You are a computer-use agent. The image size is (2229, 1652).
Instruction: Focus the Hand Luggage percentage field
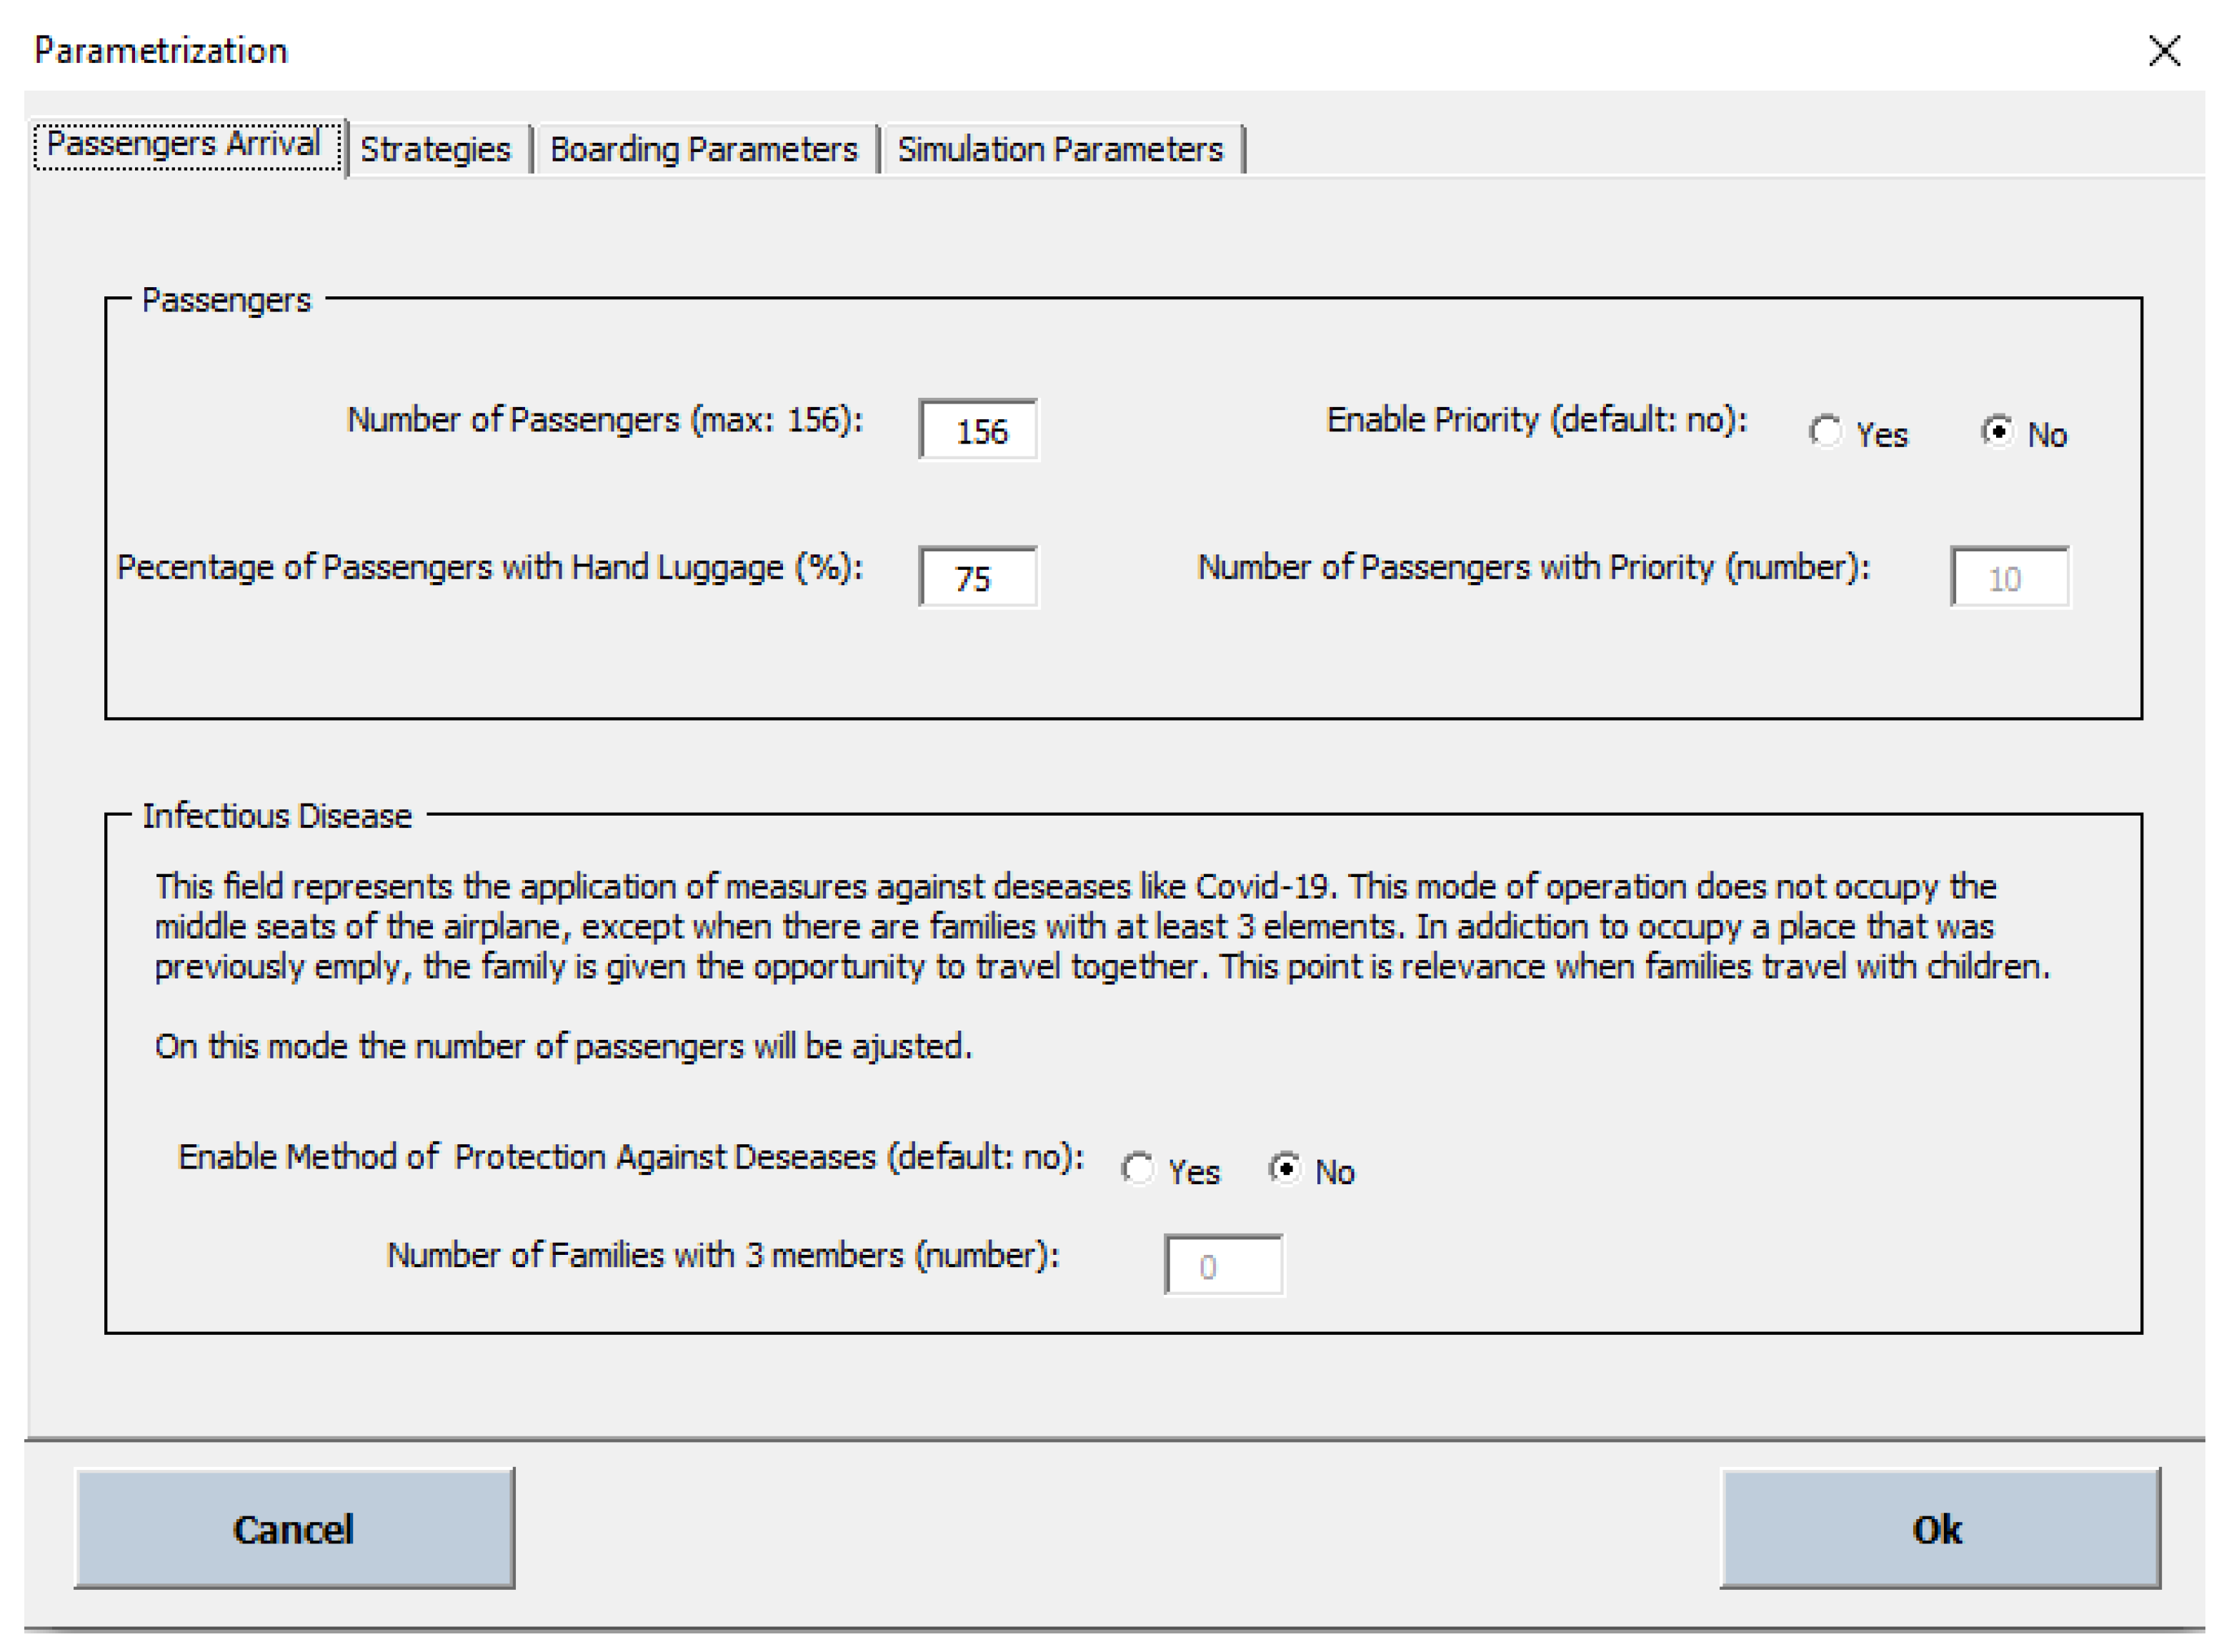pyautogui.click(x=978, y=578)
